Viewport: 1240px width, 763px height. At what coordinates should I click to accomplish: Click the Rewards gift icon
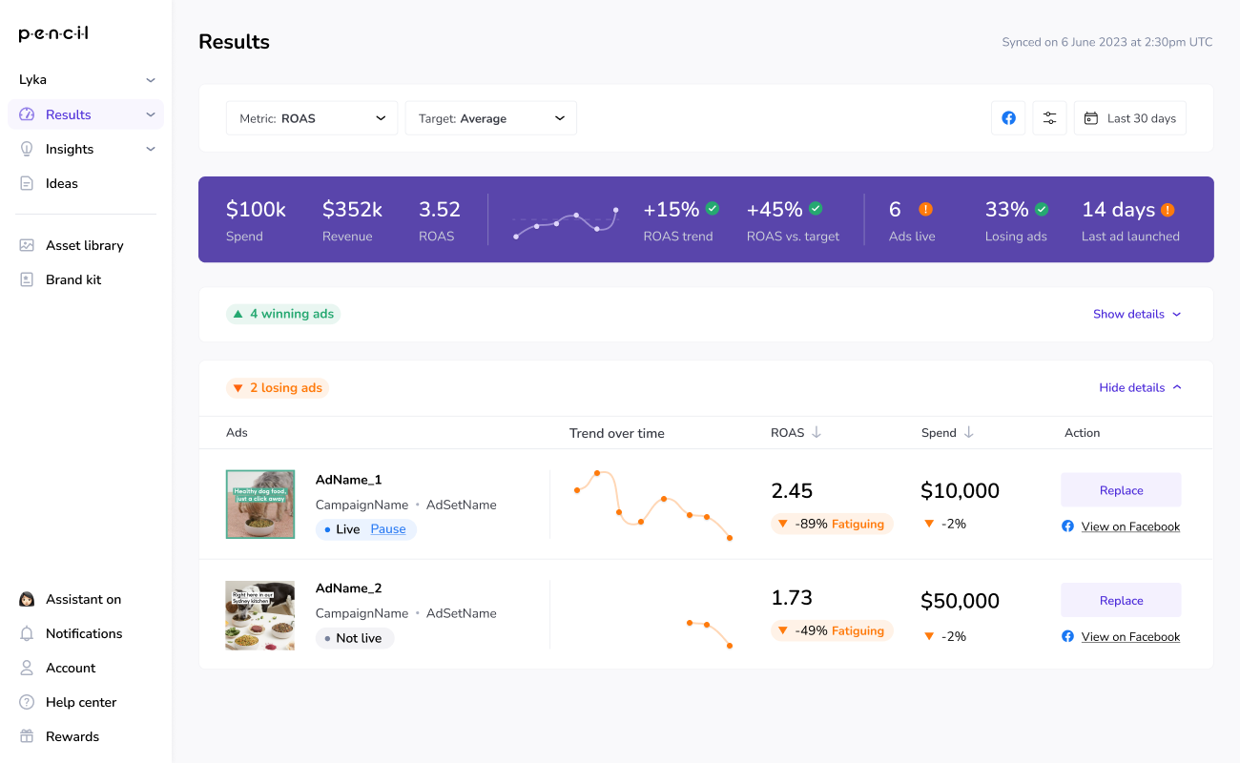click(x=27, y=736)
